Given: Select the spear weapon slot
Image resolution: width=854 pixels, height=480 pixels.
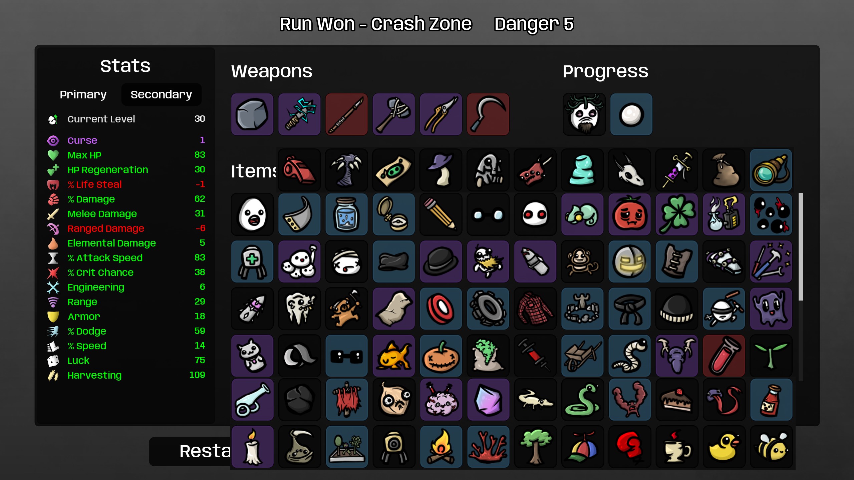Looking at the screenshot, I should (x=346, y=114).
